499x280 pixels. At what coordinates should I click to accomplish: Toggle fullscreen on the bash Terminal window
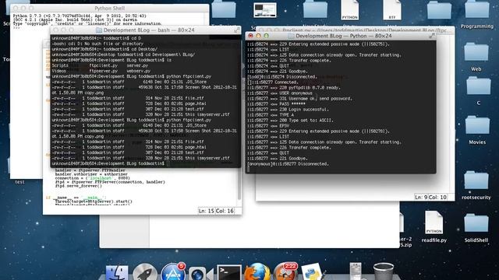pos(236,30)
